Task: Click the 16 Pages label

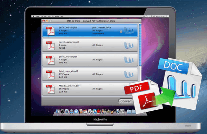Action: pyautogui.click(x=64, y=89)
